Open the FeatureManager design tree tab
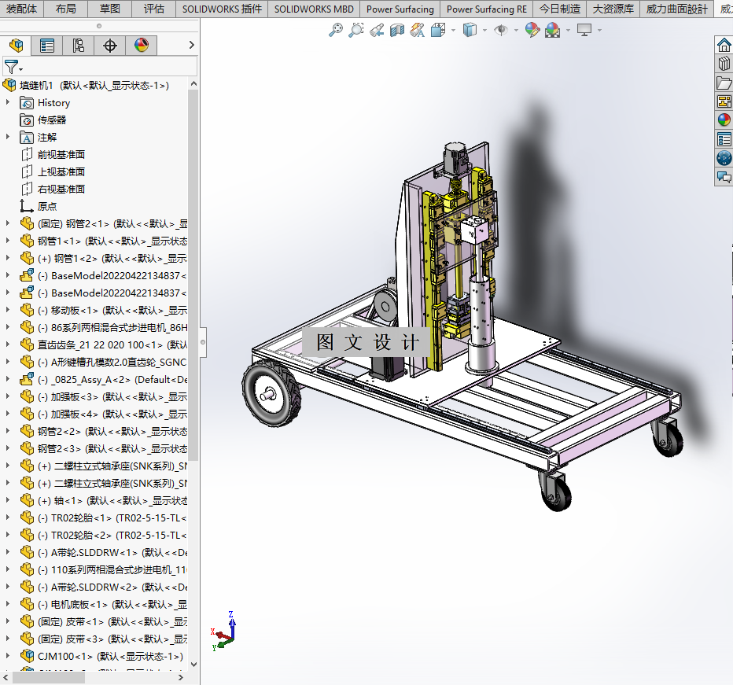733x685 pixels. (16, 46)
